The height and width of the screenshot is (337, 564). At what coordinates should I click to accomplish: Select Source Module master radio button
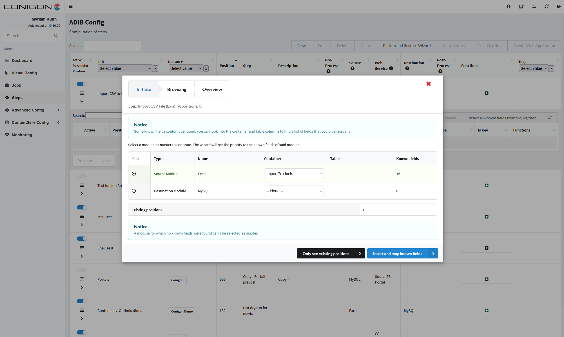134,174
